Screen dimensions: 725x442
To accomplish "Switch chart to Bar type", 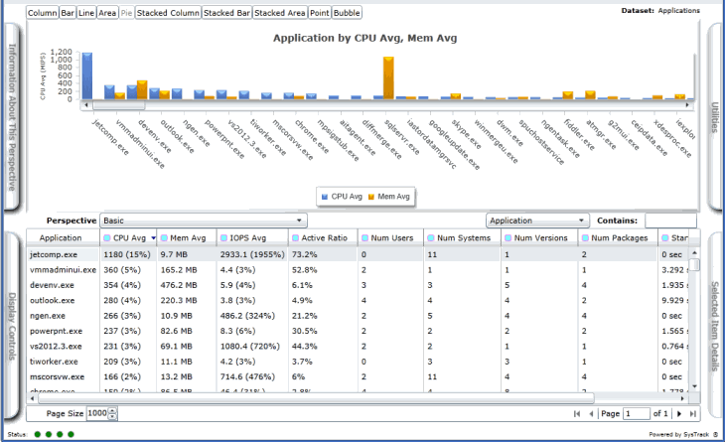I will 68,13.
